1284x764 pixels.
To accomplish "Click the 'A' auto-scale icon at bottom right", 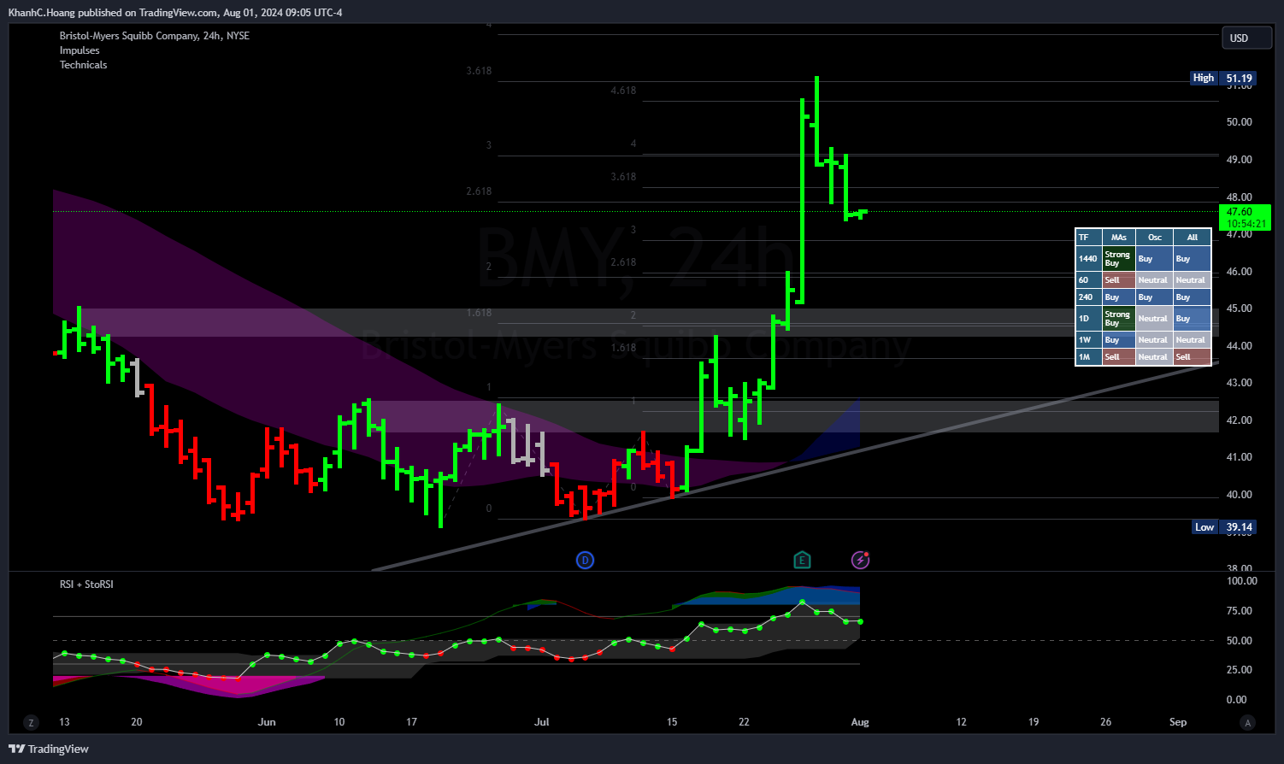I will pos(1248,723).
